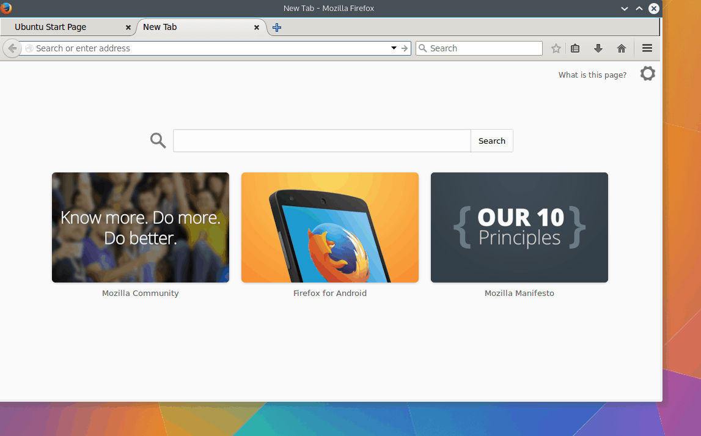Switch to Ubuntu Start Page tab
This screenshot has width=701, height=436.
tap(68, 27)
